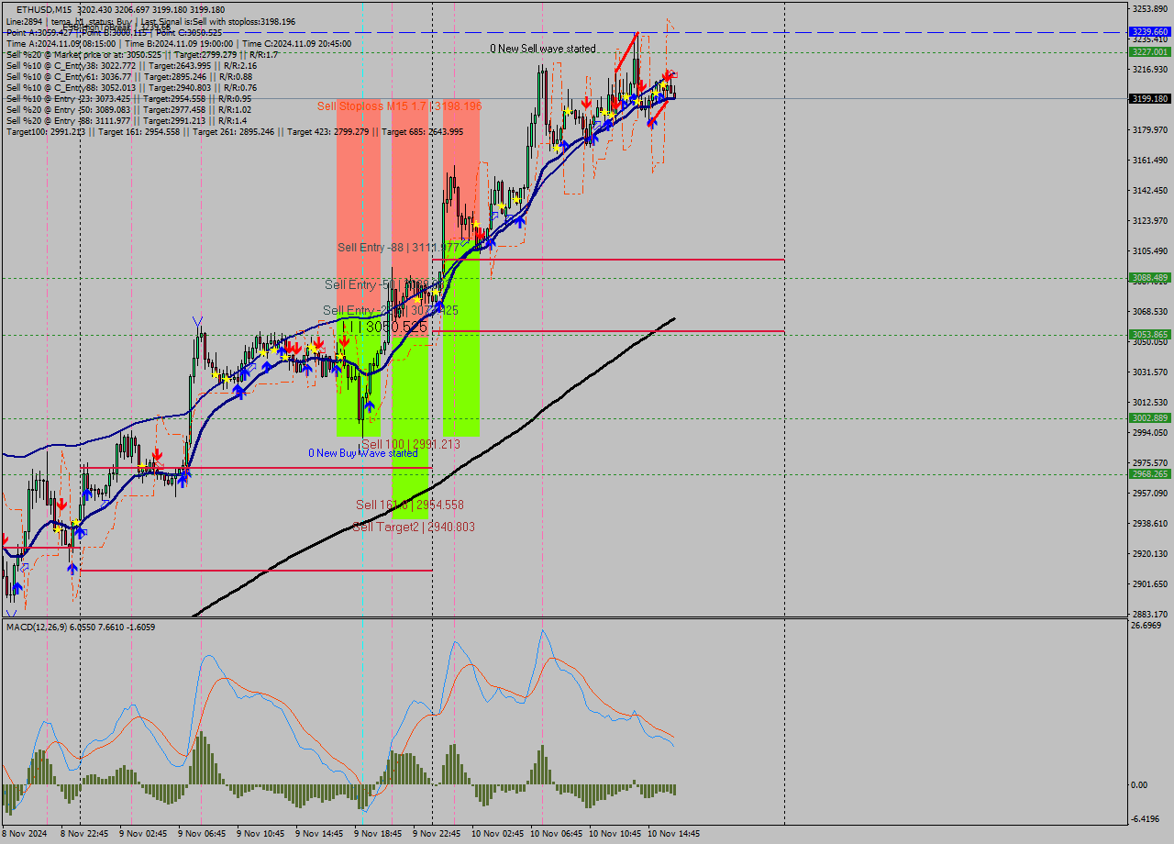Click the 3012.530 price axis value
1174x844 pixels.
click(1150, 403)
